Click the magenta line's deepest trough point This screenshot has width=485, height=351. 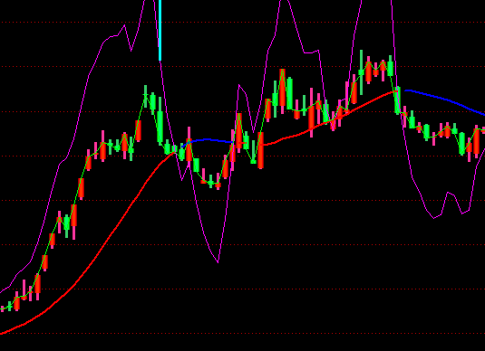[x=218, y=262]
